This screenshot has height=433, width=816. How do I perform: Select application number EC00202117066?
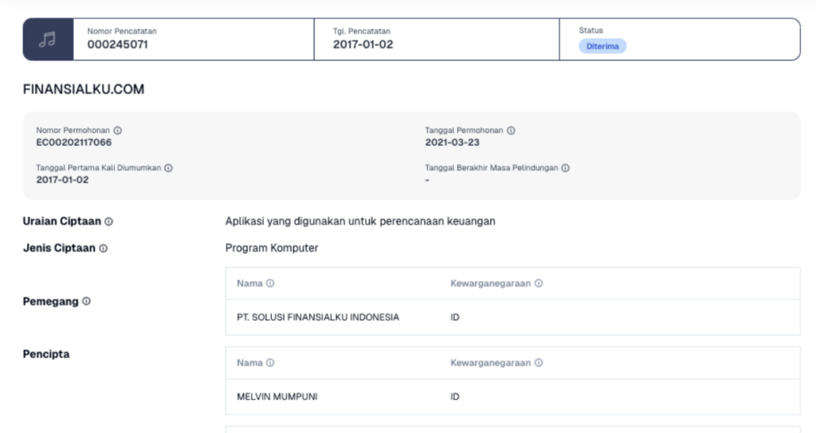click(74, 142)
